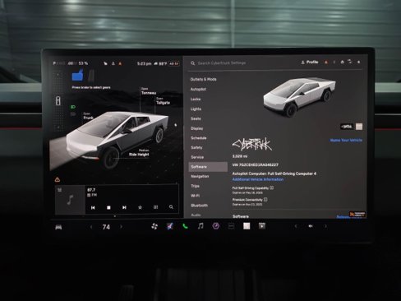401x301 pixels.
Task: Decrease cabin temperature with left chevron
Action: coord(91,227)
